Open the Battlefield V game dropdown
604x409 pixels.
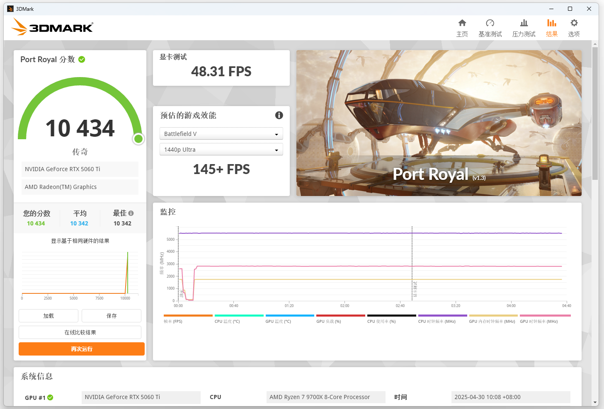click(x=221, y=133)
